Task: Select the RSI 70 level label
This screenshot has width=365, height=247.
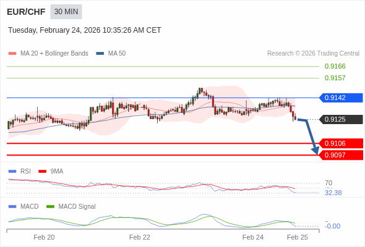Action: (x=328, y=183)
